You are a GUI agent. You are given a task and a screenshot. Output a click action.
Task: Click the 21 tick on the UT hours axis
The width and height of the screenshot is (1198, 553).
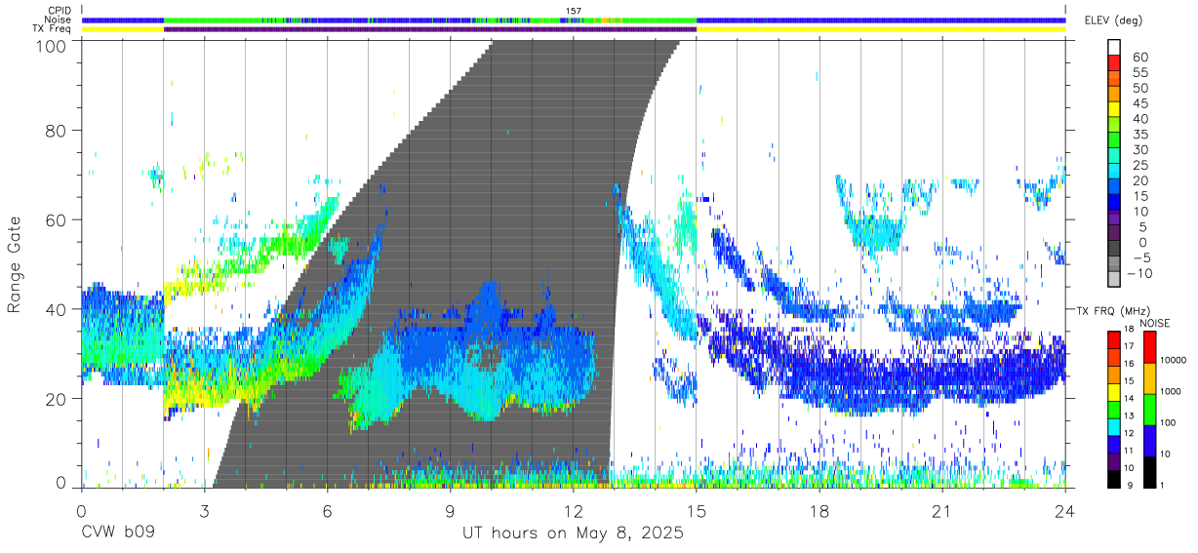(x=942, y=510)
